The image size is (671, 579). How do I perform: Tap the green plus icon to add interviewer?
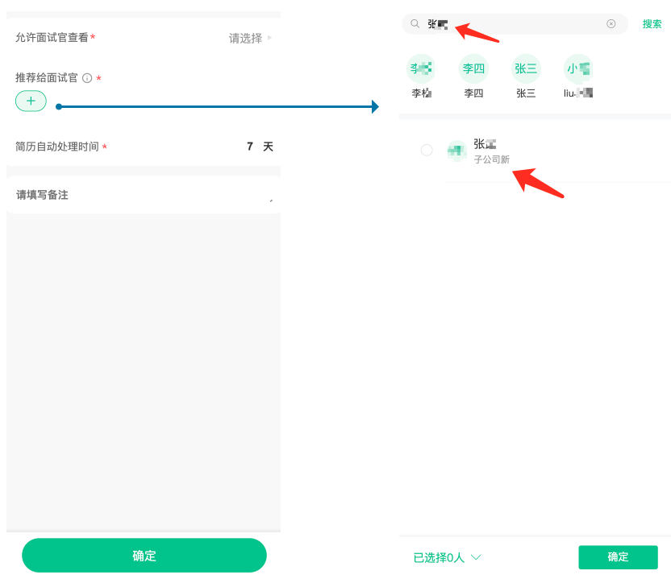click(x=31, y=101)
